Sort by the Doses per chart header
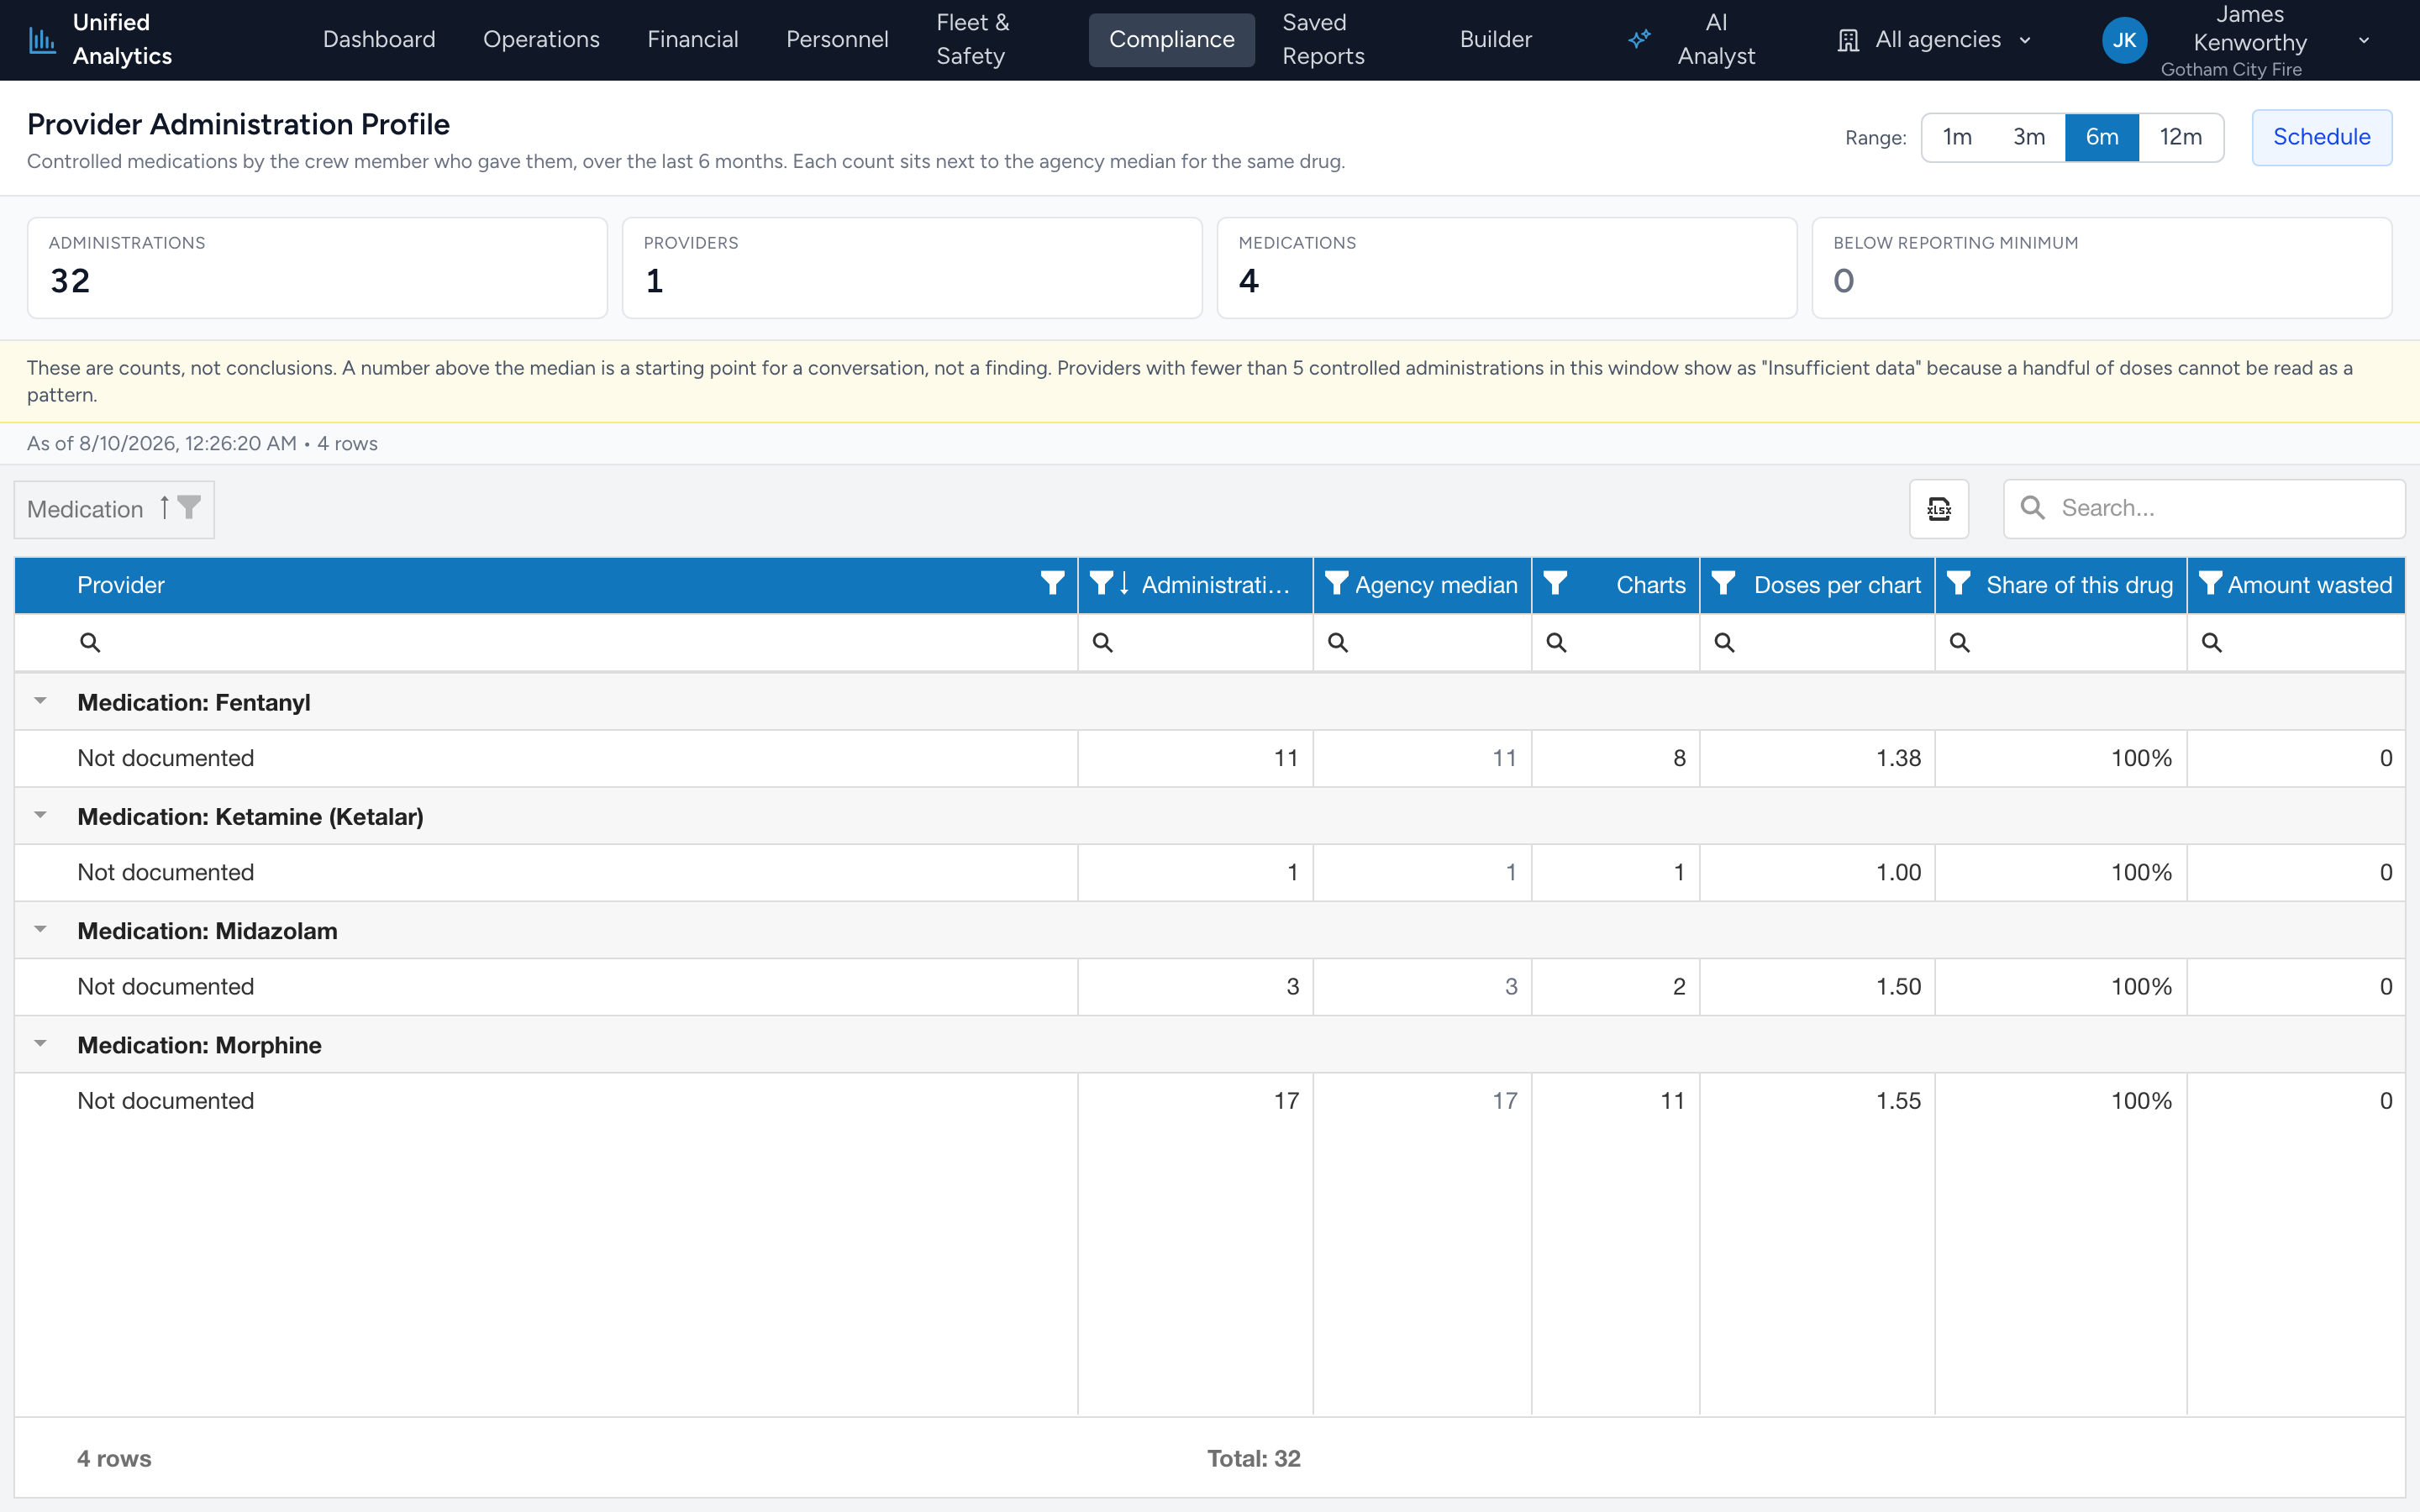The height and width of the screenshot is (1512, 2420). [x=1837, y=585]
